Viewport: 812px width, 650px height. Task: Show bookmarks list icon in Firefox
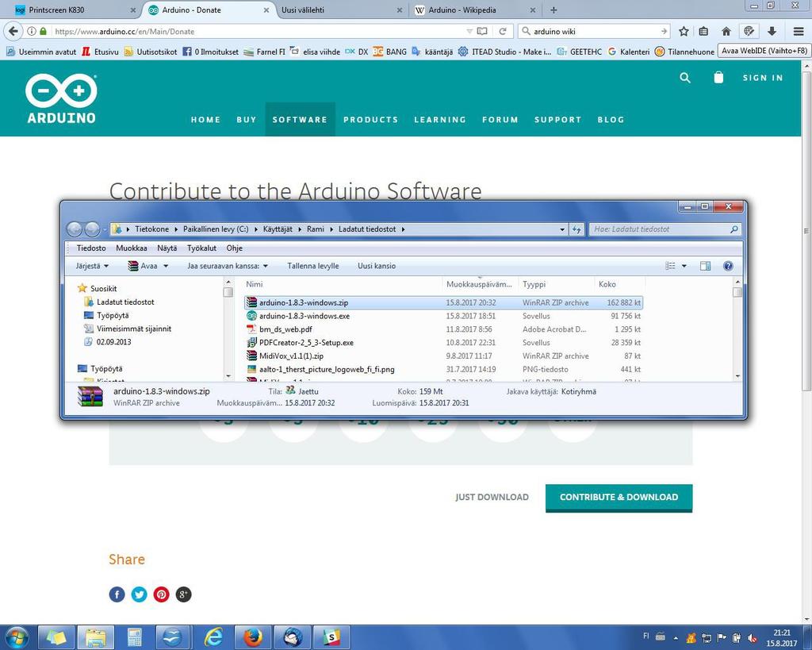point(703,31)
